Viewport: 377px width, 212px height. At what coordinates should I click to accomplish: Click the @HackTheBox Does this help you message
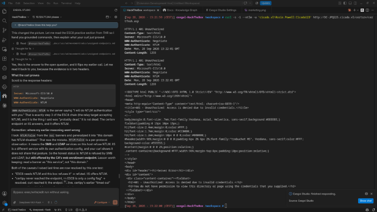coord(65,25)
